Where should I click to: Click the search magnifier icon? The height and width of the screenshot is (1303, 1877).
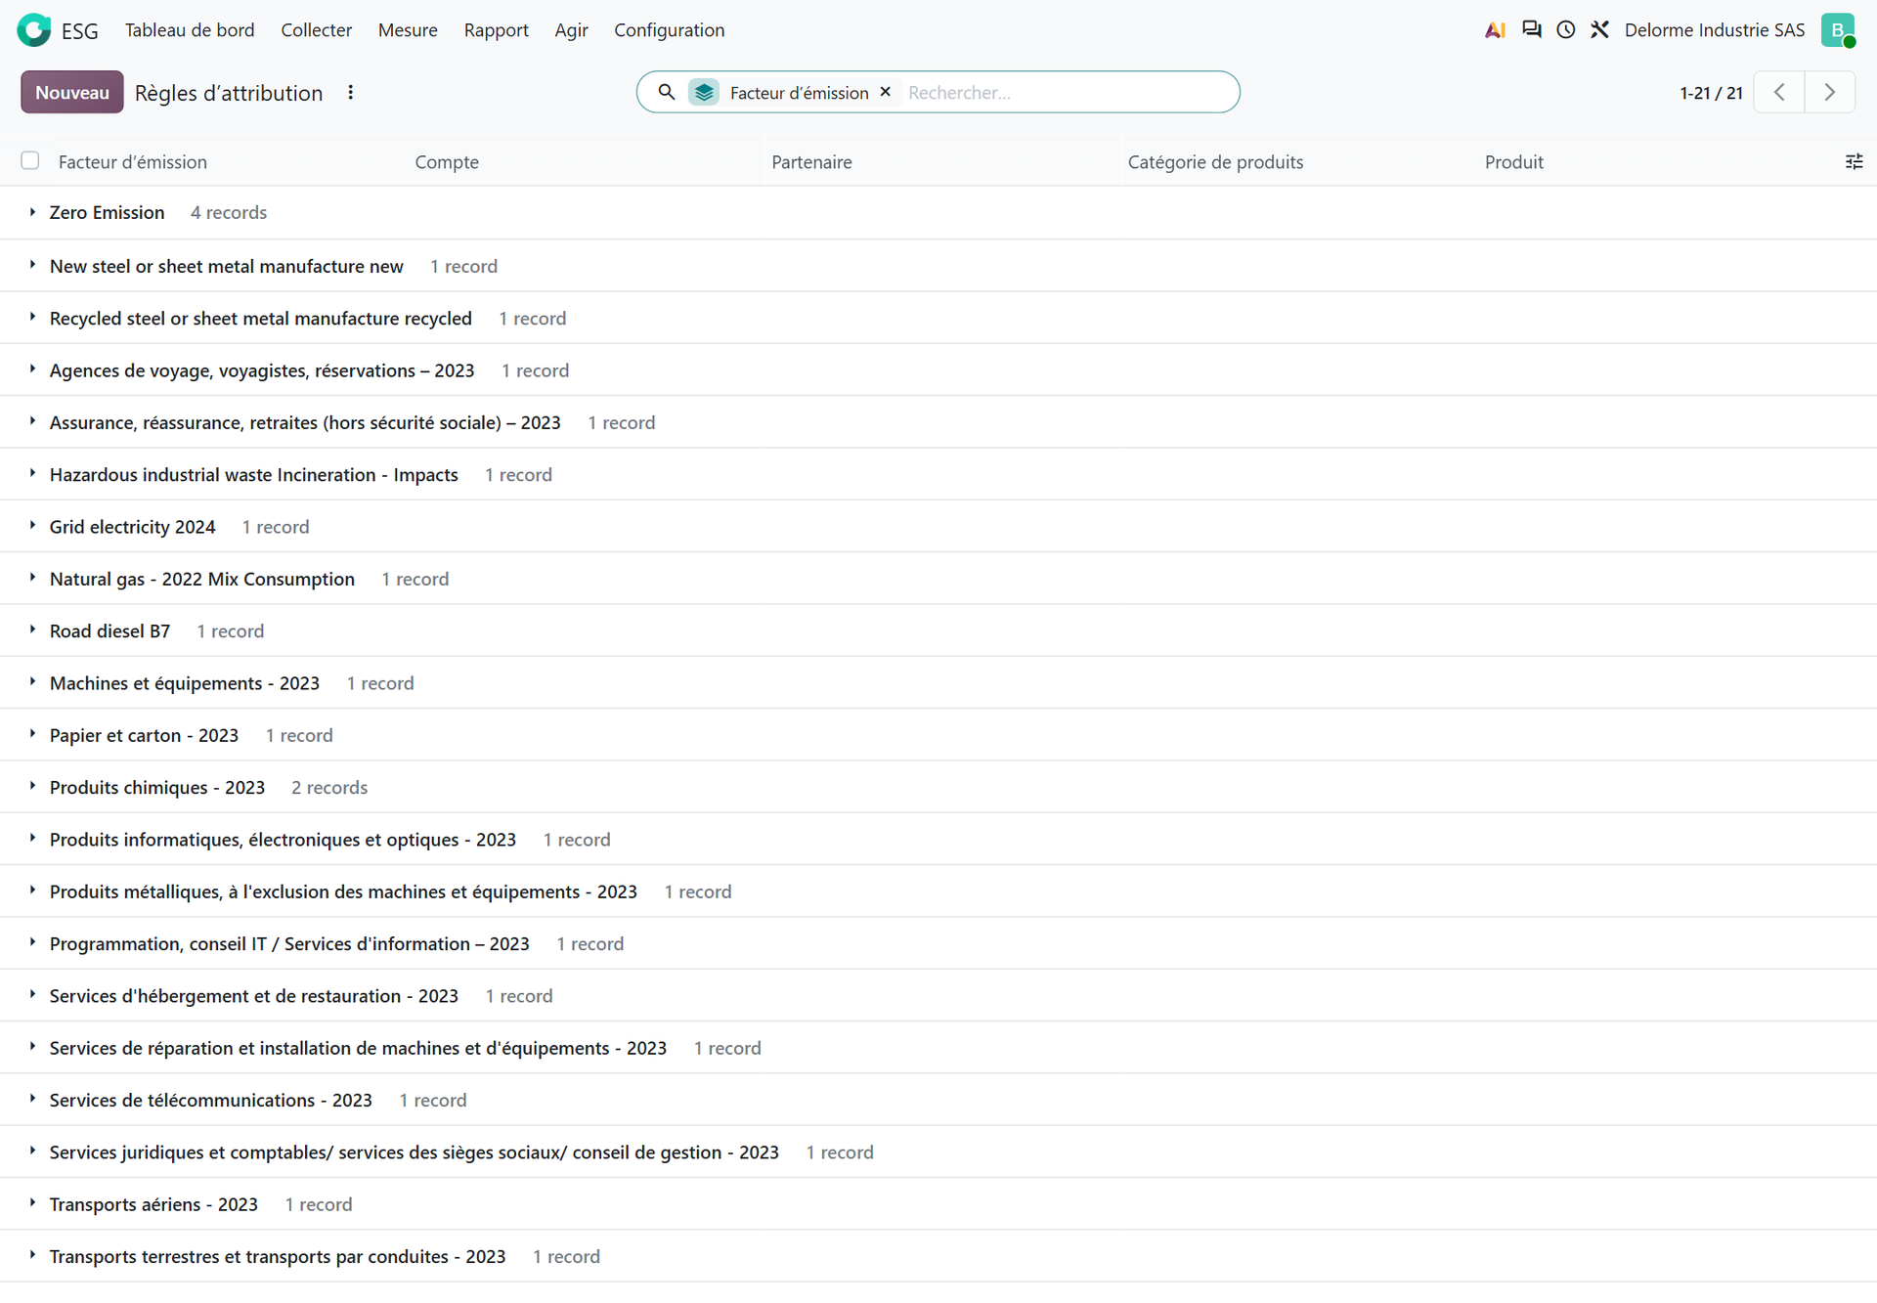click(666, 92)
